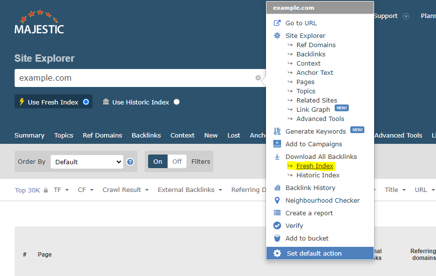Open the Lost tab
This screenshot has width=436, height=276.
[233, 136]
